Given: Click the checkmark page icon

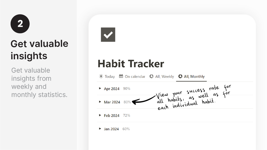Looking at the screenshot, I should [x=108, y=35].
